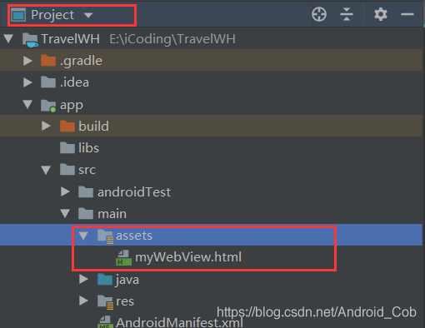Select the java folder label

pyautogui.click(x=127, y=280)
